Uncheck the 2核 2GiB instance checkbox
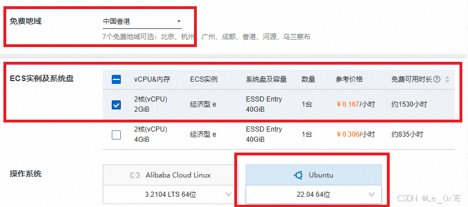Image resolution: width=468 pixels, height=207 pixels. point(116,105)
